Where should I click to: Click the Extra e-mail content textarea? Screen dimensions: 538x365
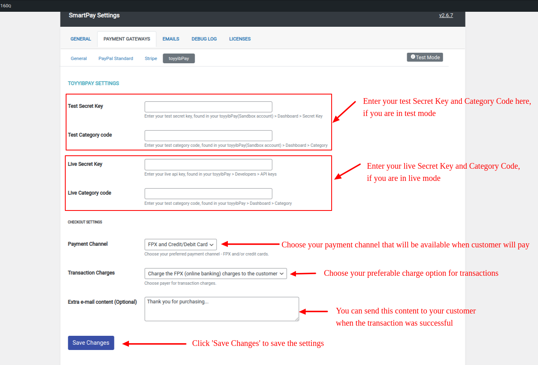[222, 309]
